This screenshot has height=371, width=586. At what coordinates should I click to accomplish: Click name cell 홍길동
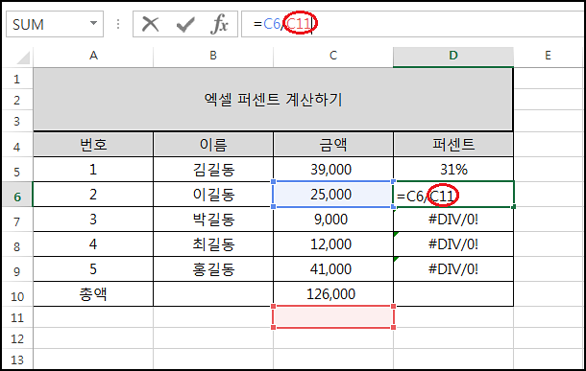(x=213, y=268)
